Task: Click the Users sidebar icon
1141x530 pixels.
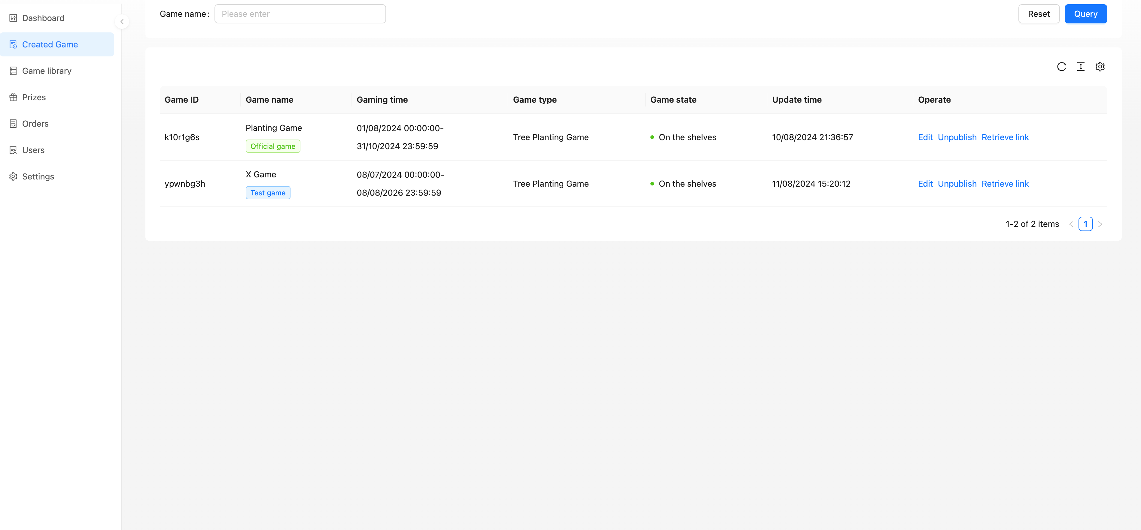Action: 13,150
